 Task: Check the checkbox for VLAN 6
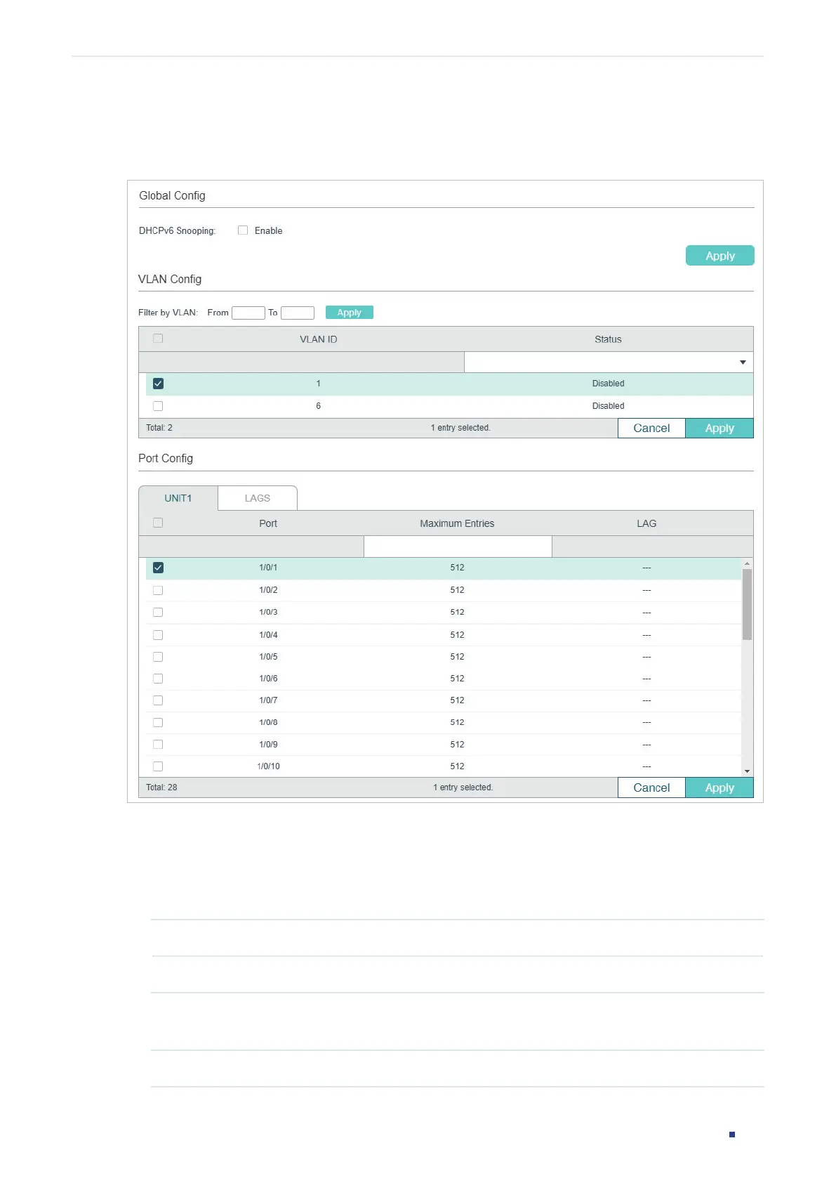pyautogui.click(x=158, y=406)
